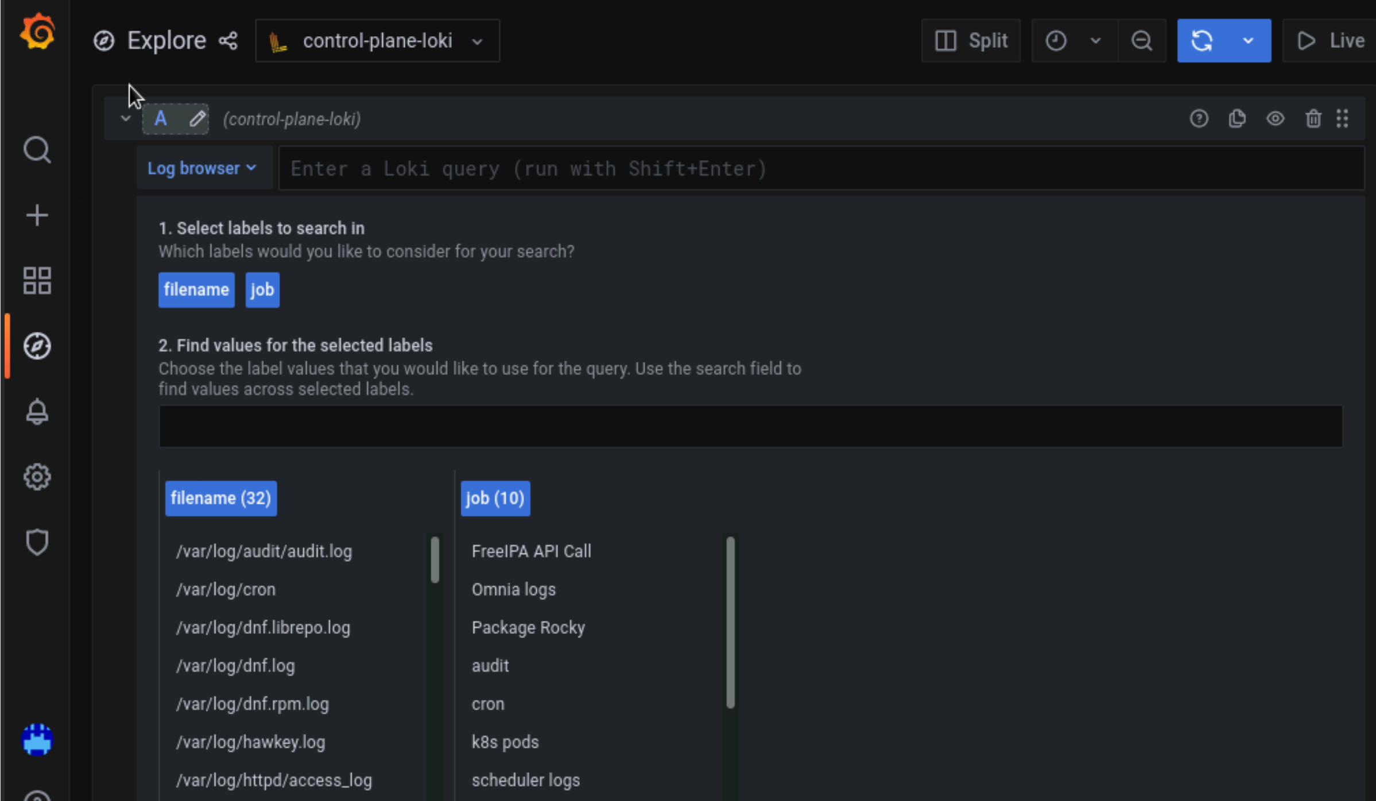This screenshot has height=801, width=1376.
Task: Open the Server Admin shield icon
Action: [x=37, y=542]
